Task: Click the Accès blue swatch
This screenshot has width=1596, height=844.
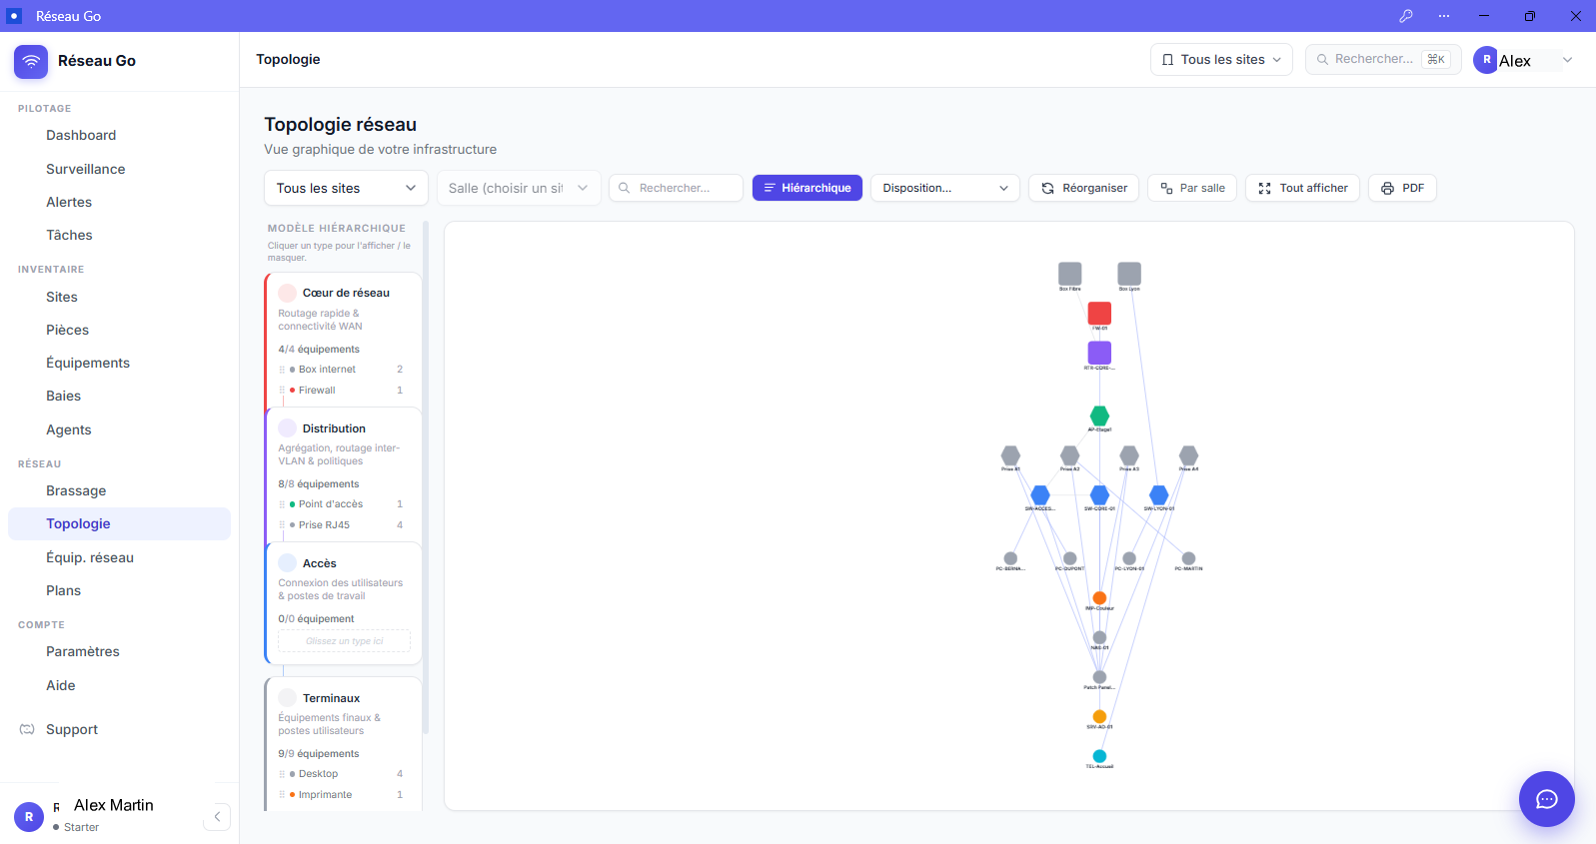Action: 288,563
